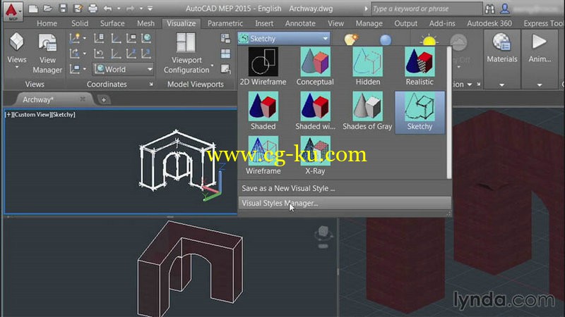Switch to the Manage ribbon tab
This screenshot has width=565, height=317.
(369, 23)
